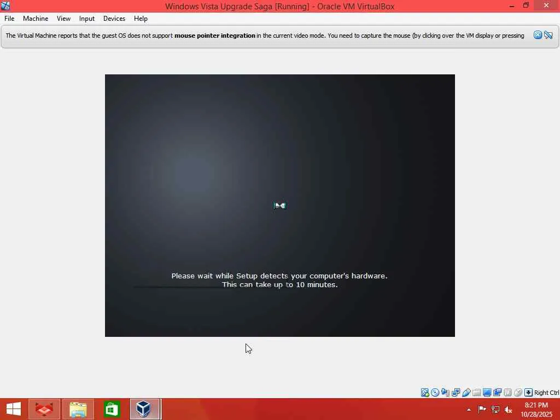Viewport: 560px width, 420px height.
Task: Click the muted volume tray icon
Action: click(508, 409)
